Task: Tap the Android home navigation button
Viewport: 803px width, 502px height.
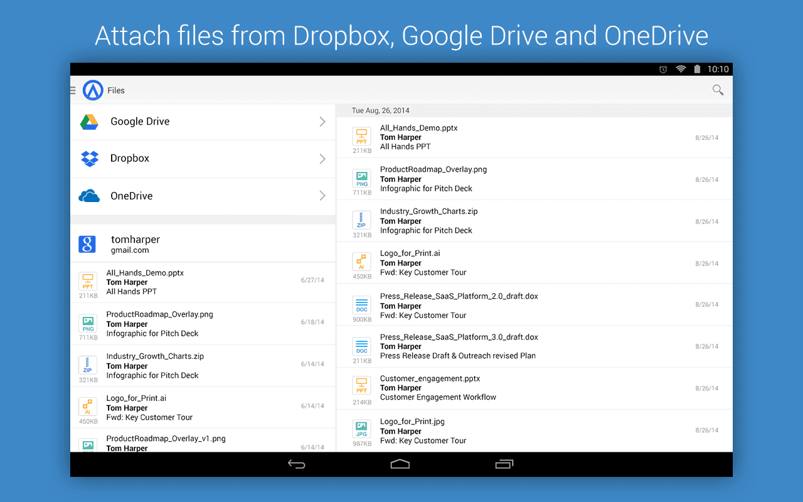Action: (x=400, y=464)
